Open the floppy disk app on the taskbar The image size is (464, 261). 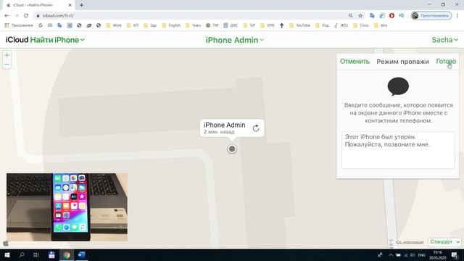pos(51,254)
